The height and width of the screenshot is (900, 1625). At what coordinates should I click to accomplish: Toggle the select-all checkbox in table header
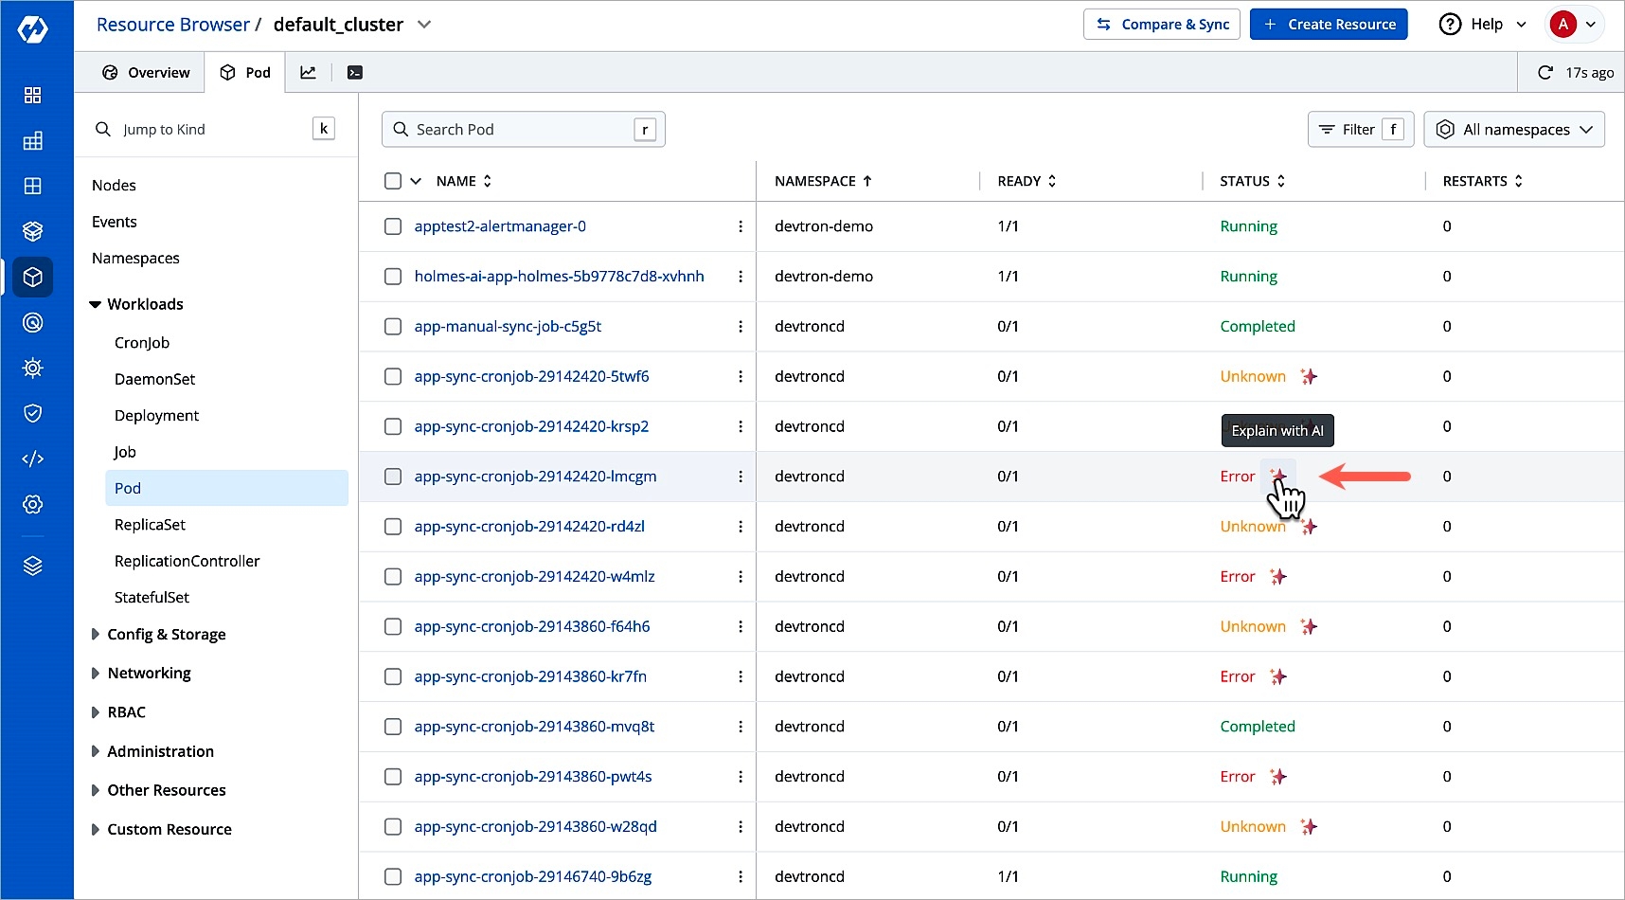[x=393, y=181]
